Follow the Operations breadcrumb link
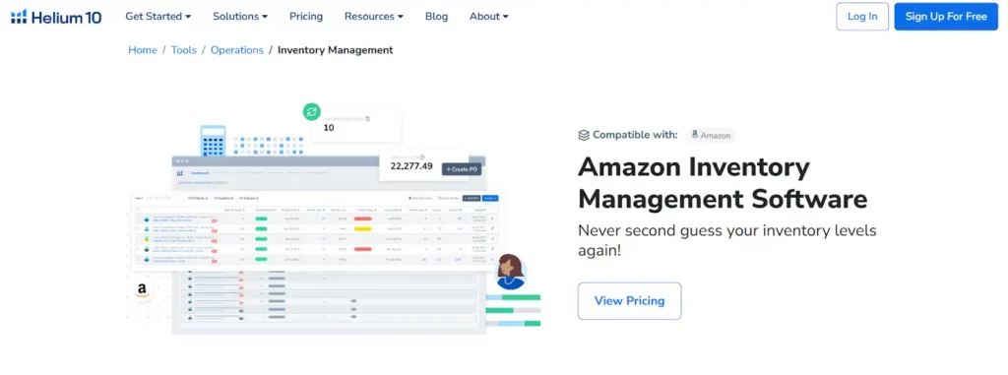The image size is (1008, 375). point(237,49)
